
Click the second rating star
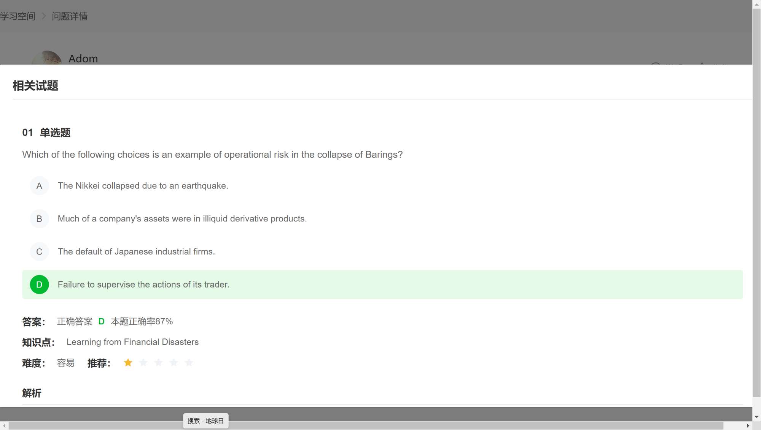(143, 363)
